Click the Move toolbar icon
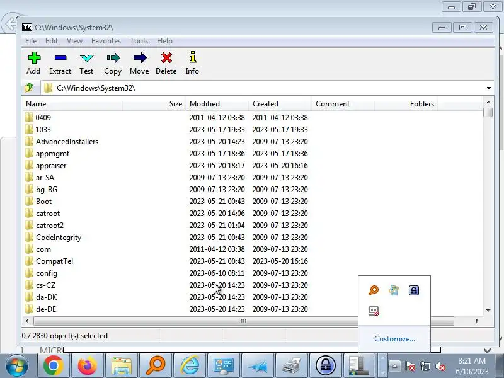The width and height of the screenshot is (504, 378). pos(139,63)
